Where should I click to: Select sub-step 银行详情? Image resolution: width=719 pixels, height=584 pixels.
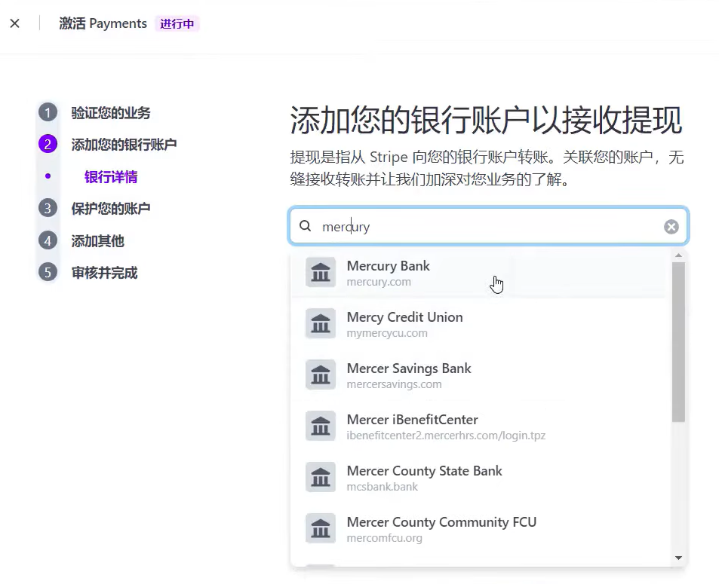coord(110,177)
